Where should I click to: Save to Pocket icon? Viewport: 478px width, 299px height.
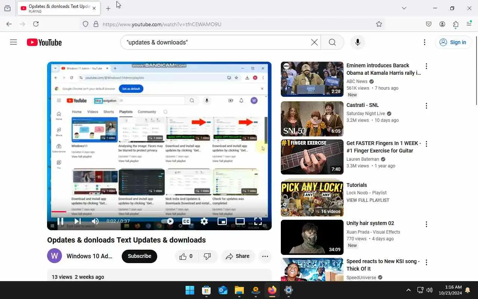pos(429,24)
